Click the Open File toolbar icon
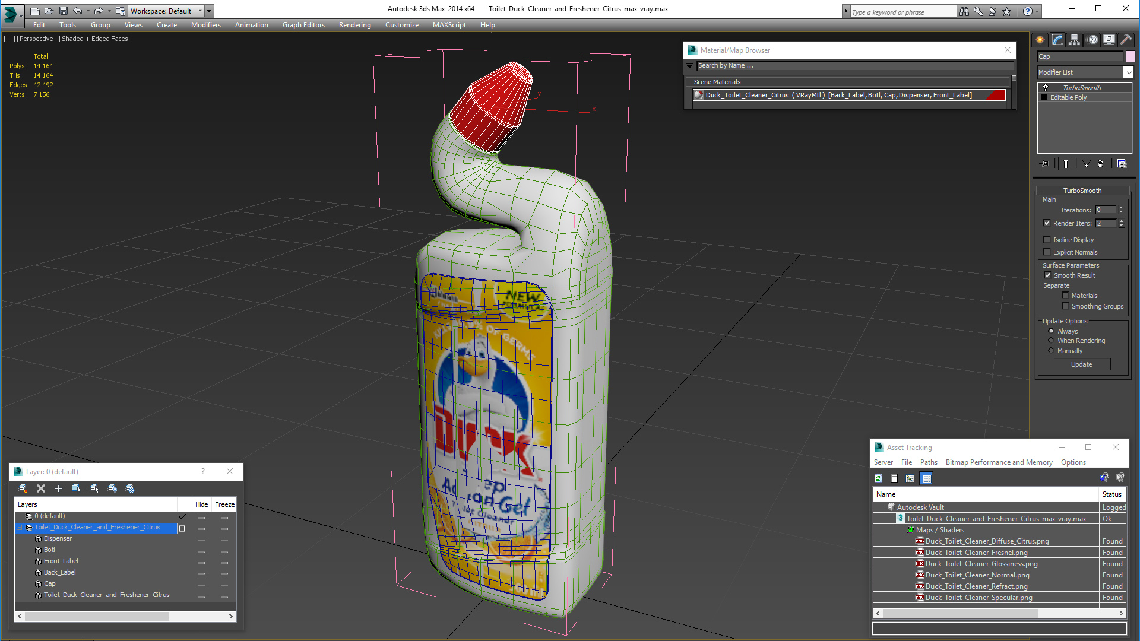This screenshot has width=1140, height=641. pos(49,11)
